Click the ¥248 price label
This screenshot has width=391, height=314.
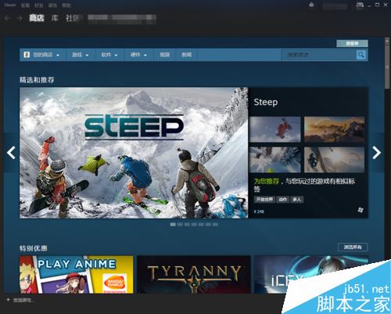tap(259, 211)
